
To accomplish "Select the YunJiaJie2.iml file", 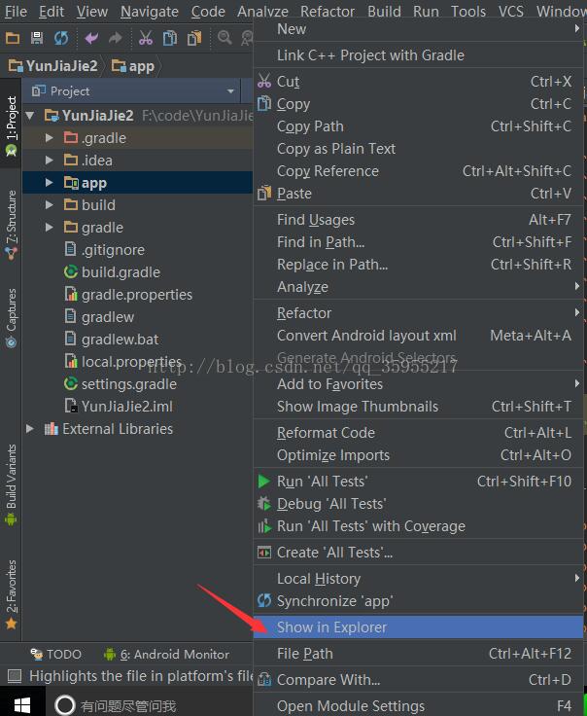I will (x=119, y=407).
